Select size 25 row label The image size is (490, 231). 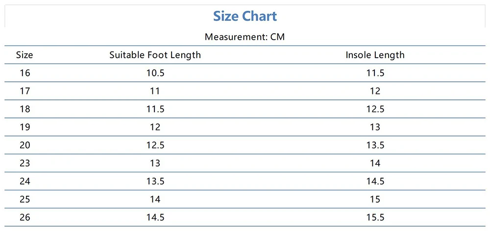24,200
